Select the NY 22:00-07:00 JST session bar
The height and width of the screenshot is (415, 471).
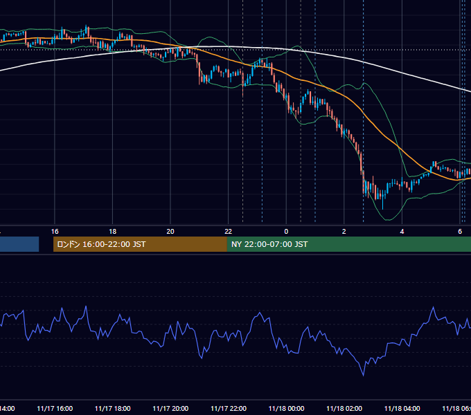point(349,244)
